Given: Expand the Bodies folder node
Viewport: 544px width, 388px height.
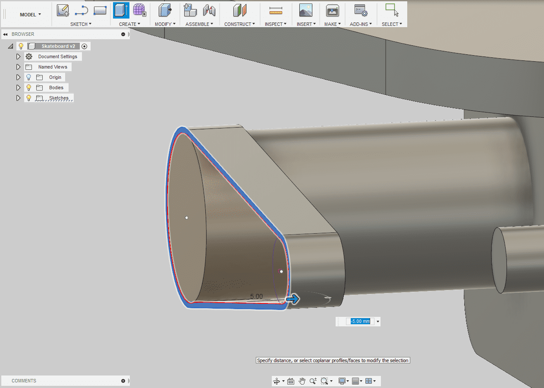Looking at the screenshot, I should pyautogui.click(x=18, y=88).
